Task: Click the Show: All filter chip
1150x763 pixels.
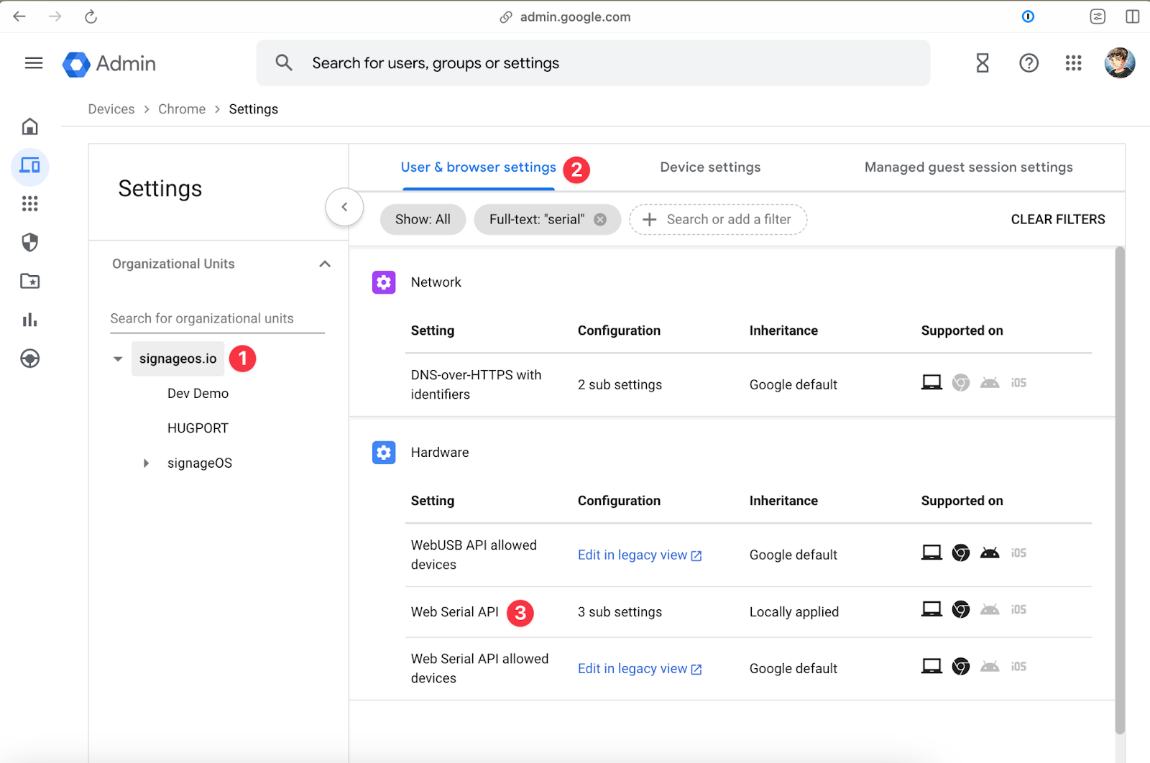Action: tap(423, 220)
